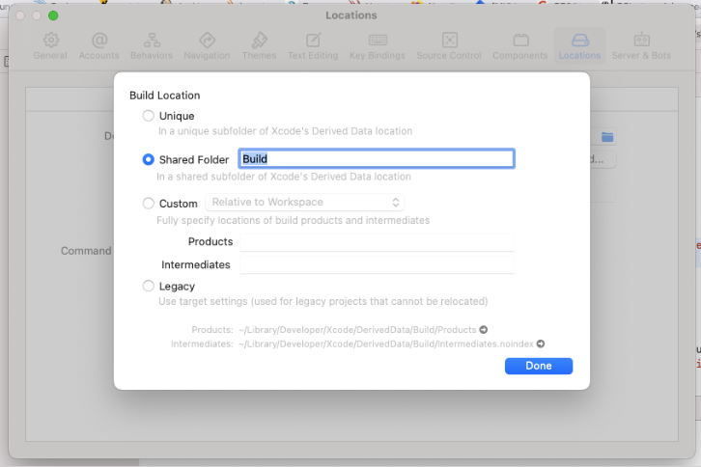Click the Themes preferences icon
The width and height of the screenshot is (701, 467).
pos(259,41)
